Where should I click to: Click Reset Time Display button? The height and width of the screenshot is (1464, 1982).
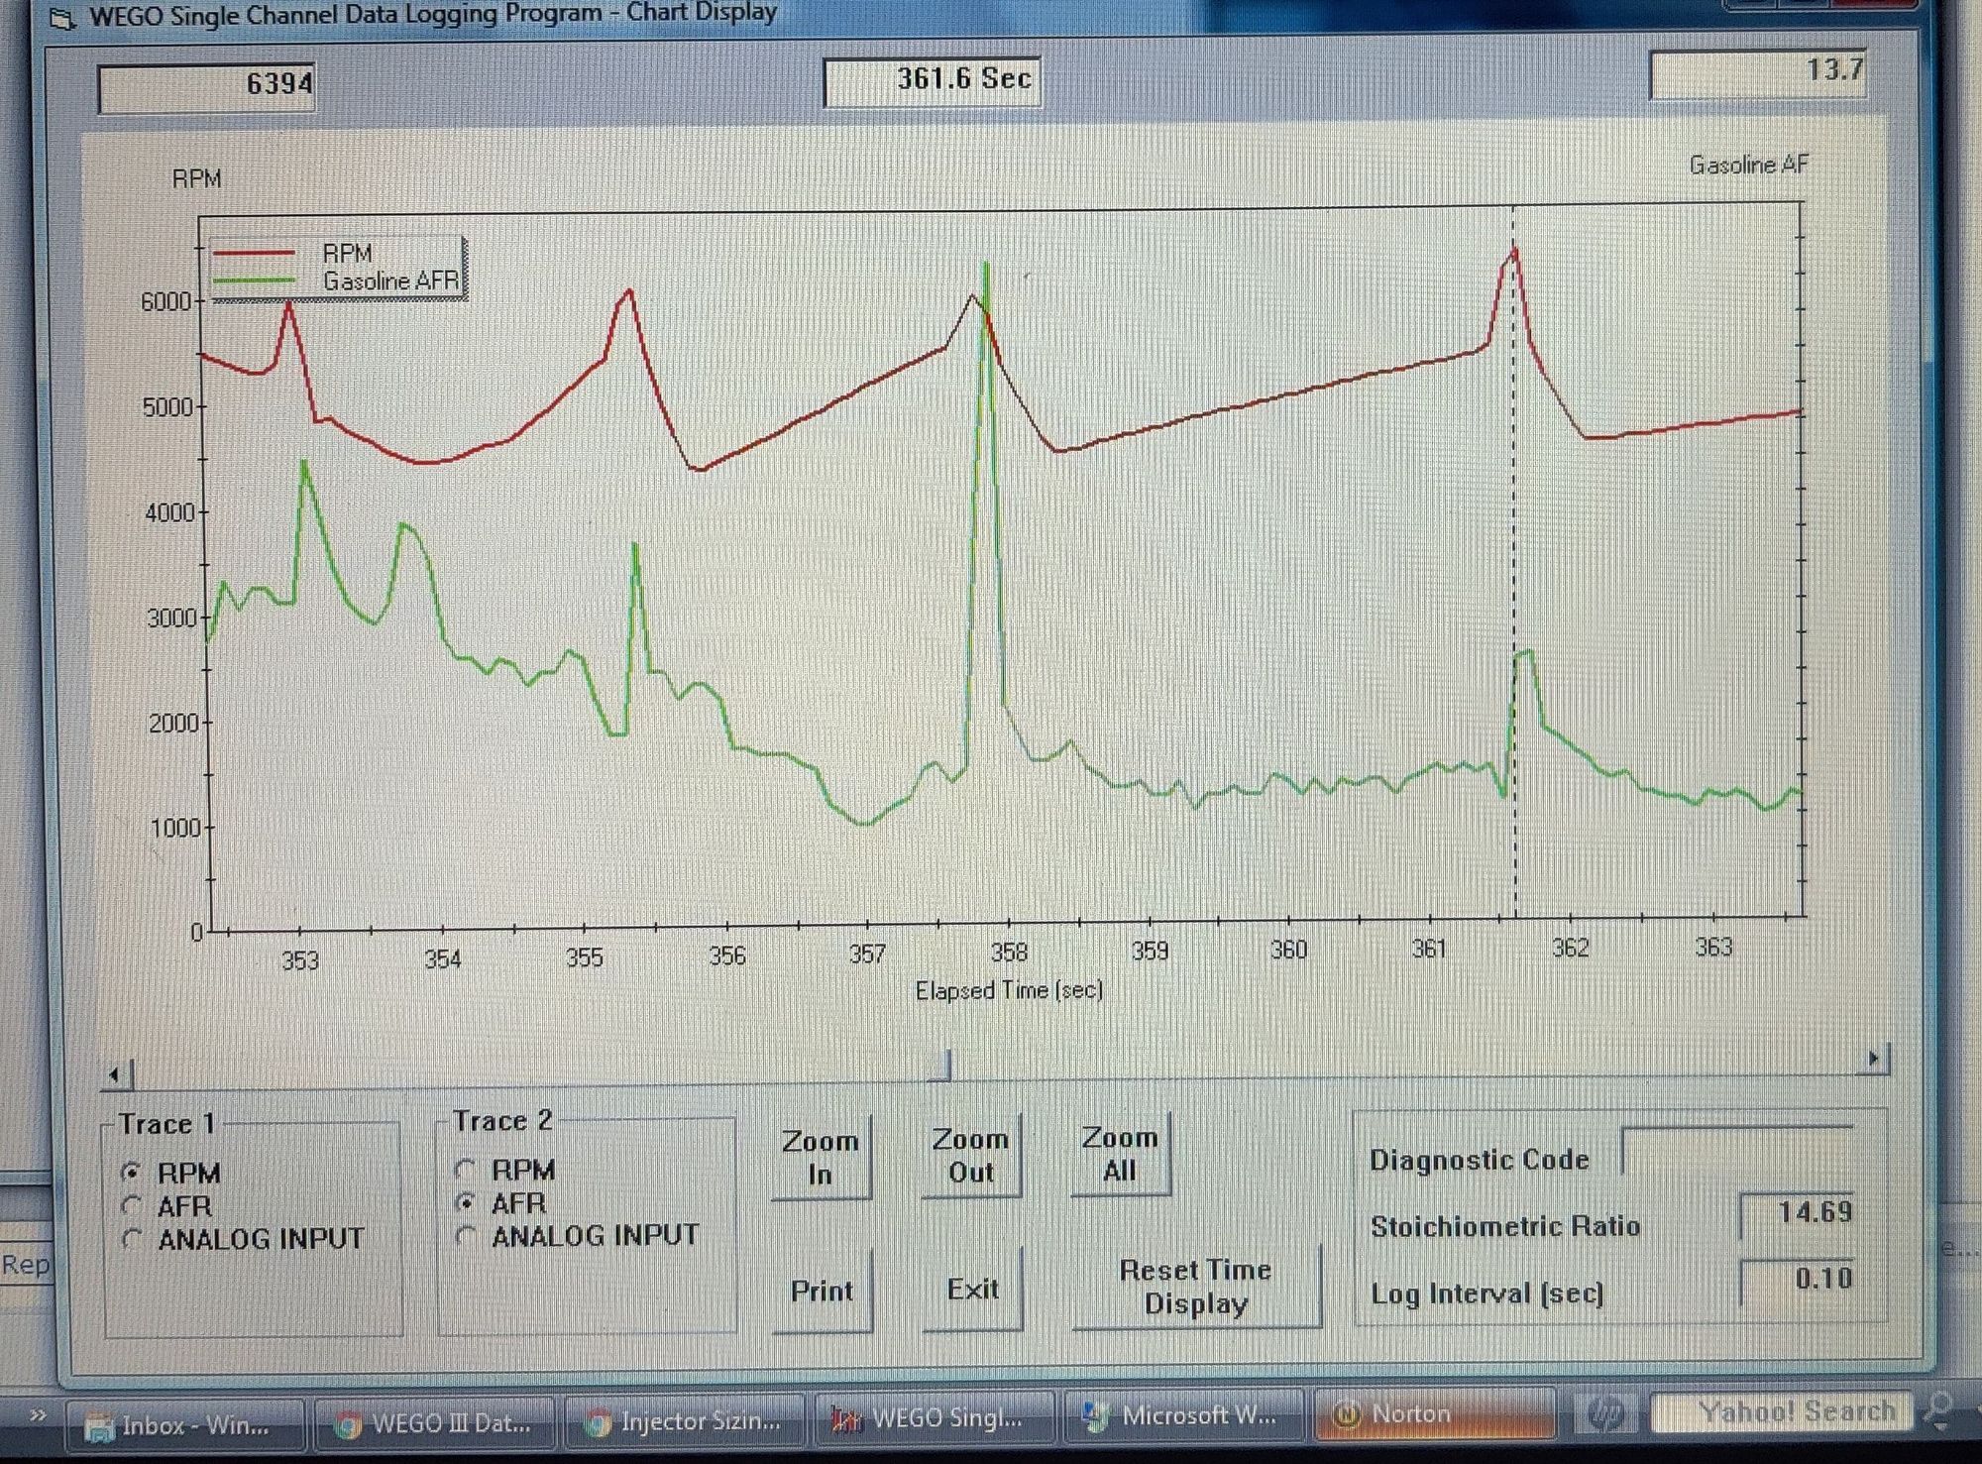click(x=1195, y=1287)
